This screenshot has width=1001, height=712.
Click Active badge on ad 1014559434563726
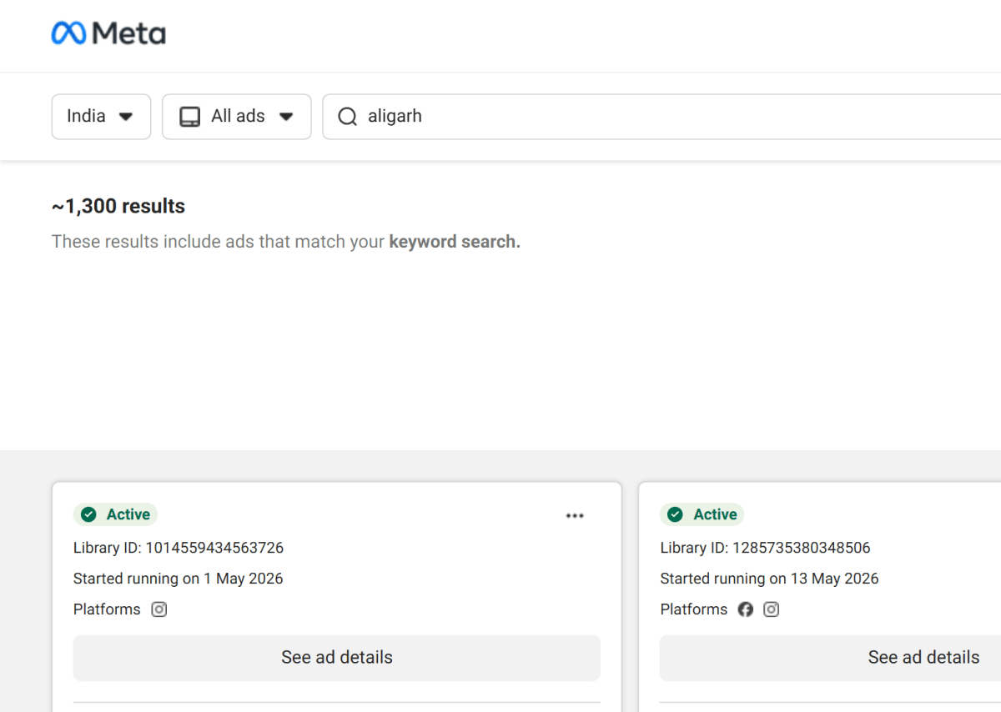click(115, 514)
